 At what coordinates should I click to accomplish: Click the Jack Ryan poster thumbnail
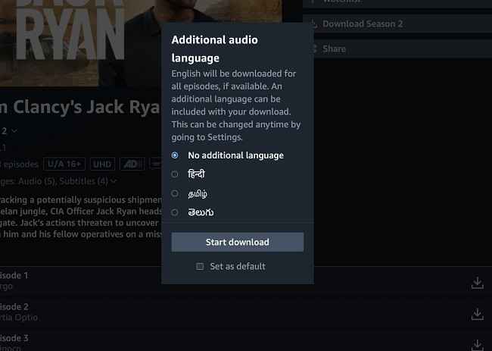[x=142, y=43]
